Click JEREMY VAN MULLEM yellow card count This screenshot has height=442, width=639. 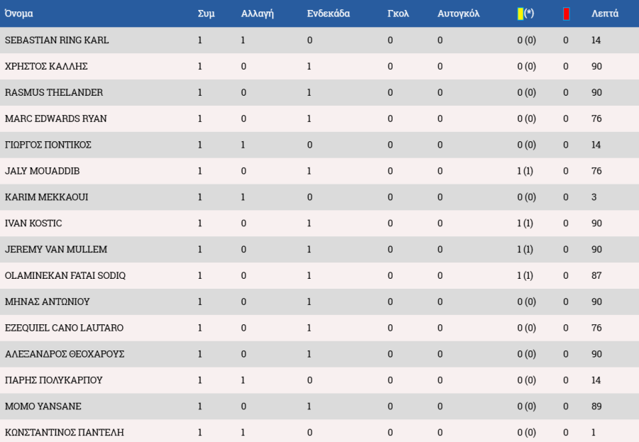tap(525, 249)
